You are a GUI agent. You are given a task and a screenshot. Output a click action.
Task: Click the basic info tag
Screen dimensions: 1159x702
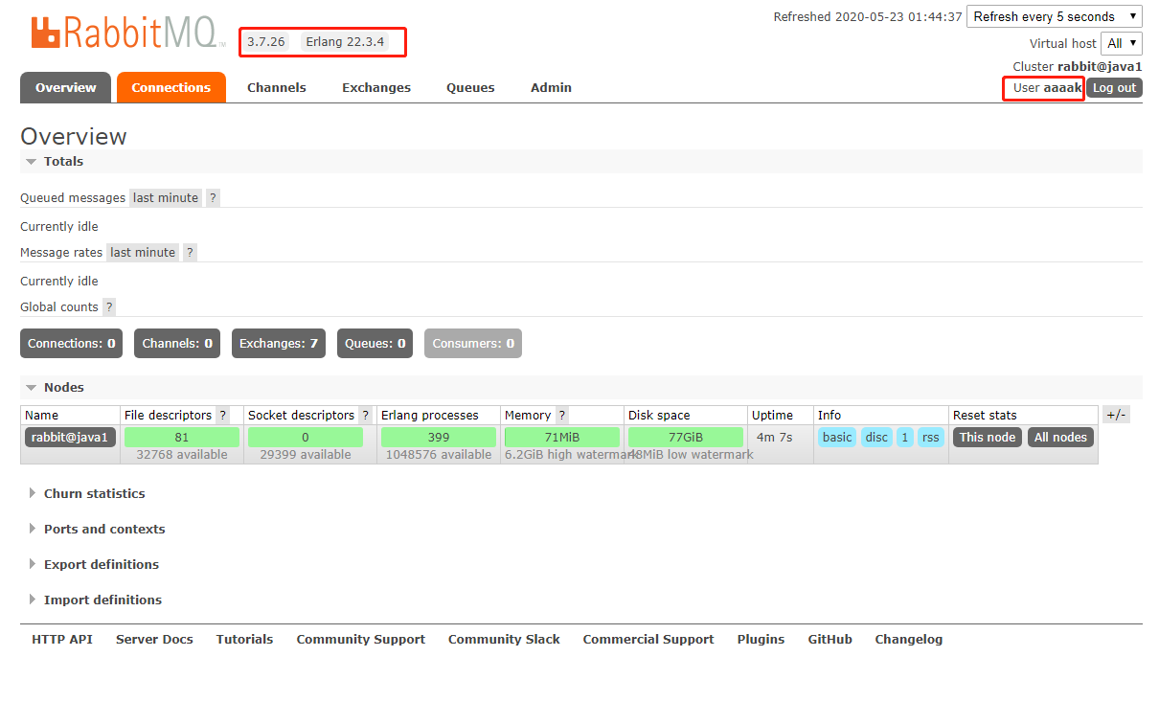pos(837,437)
